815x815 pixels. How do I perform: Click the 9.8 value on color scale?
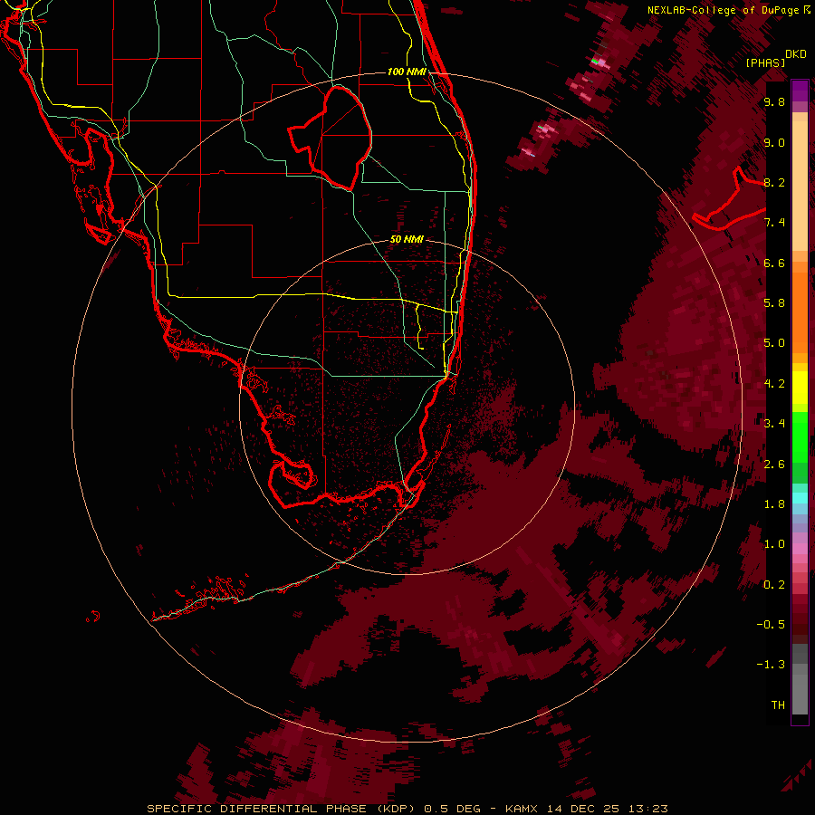[x=774, y=101]
